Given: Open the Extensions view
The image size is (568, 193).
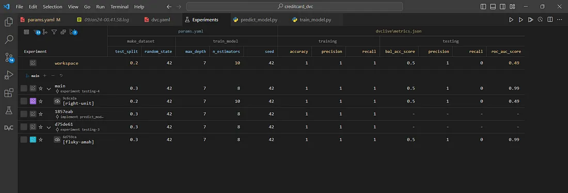Looking at the screenshot, I should tap(9, 93).
